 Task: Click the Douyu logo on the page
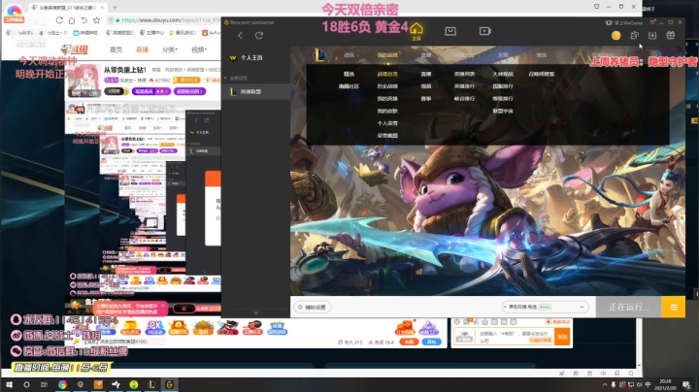[x=75, y=49]
